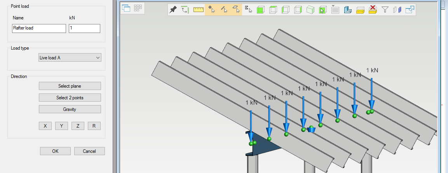Click the filter funnel icon
The image size is (448, 173).
coord(385,10)
